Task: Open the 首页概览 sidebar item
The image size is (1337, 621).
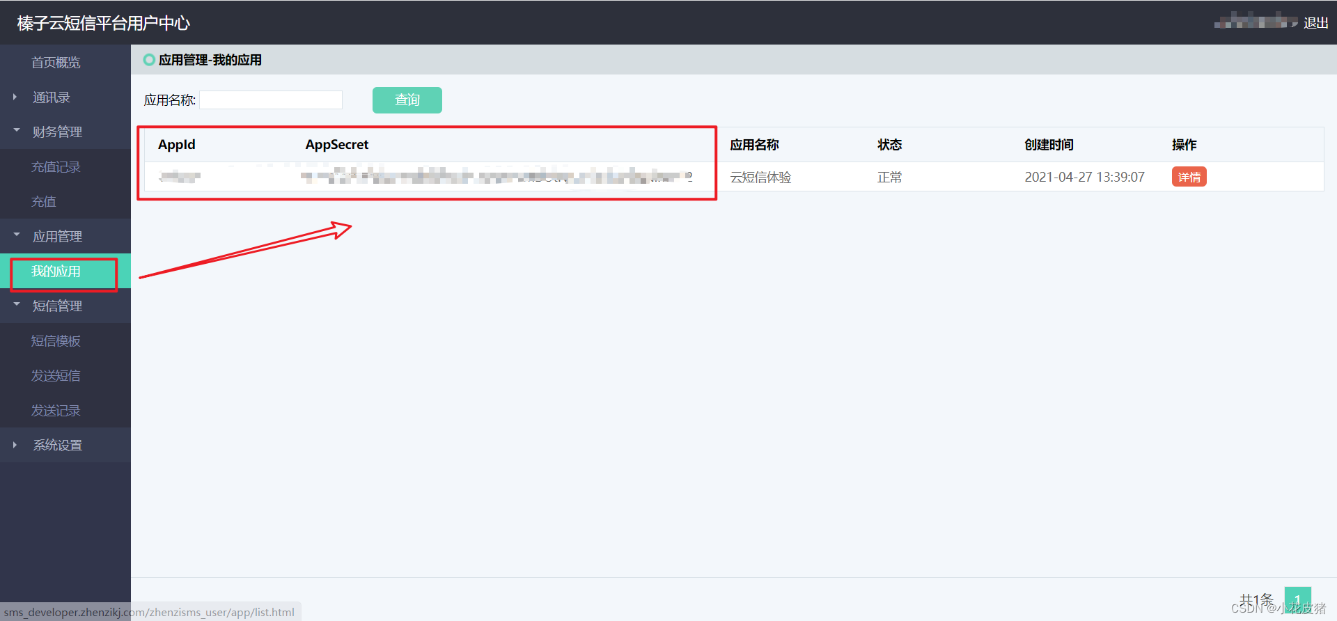Action: coord(56,63)
